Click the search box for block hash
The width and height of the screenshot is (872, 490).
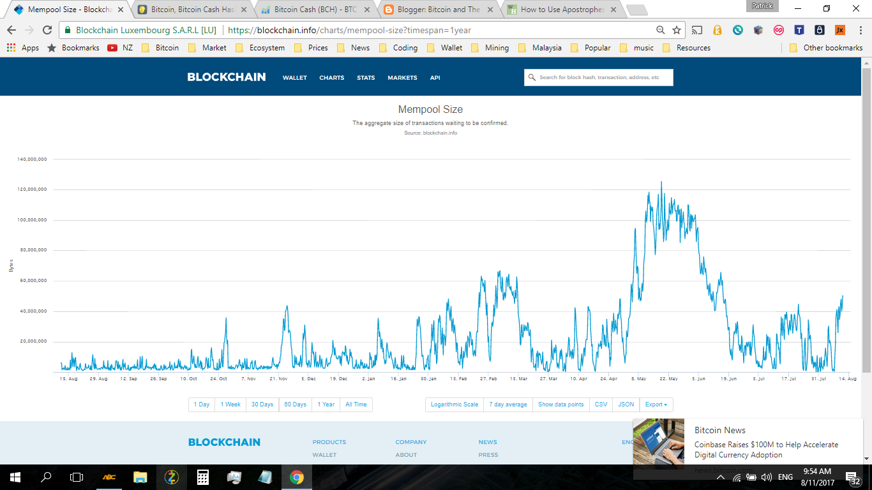[x=599, y=78]
